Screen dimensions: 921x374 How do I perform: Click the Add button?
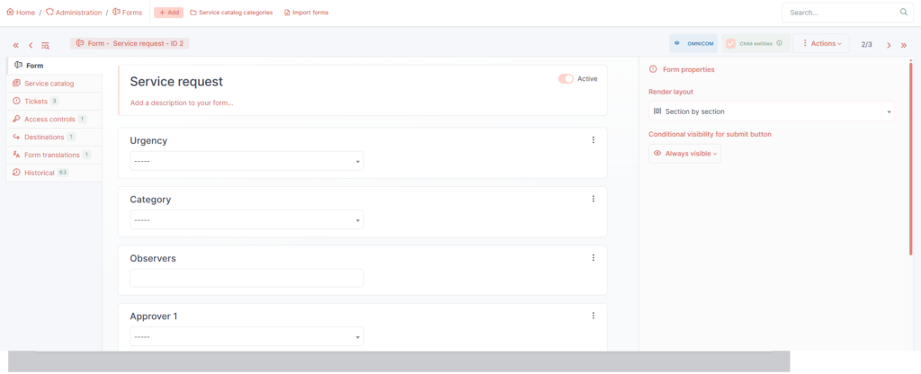(x=168, y=13)
